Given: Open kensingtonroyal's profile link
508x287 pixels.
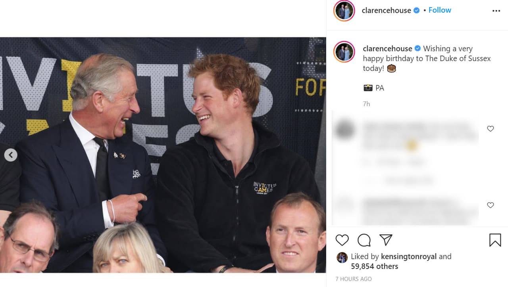Looking at the screenshot, I should tap(408, 256).
